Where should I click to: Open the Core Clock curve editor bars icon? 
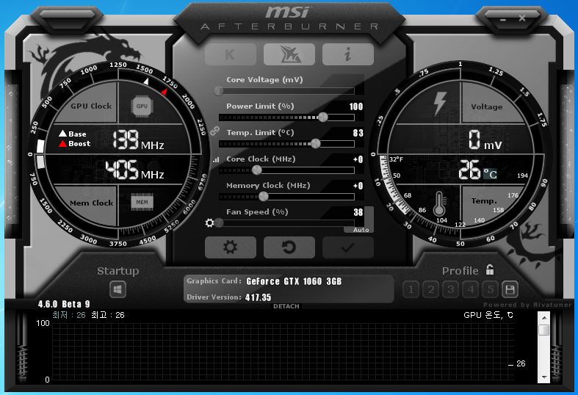coord(216,159)
